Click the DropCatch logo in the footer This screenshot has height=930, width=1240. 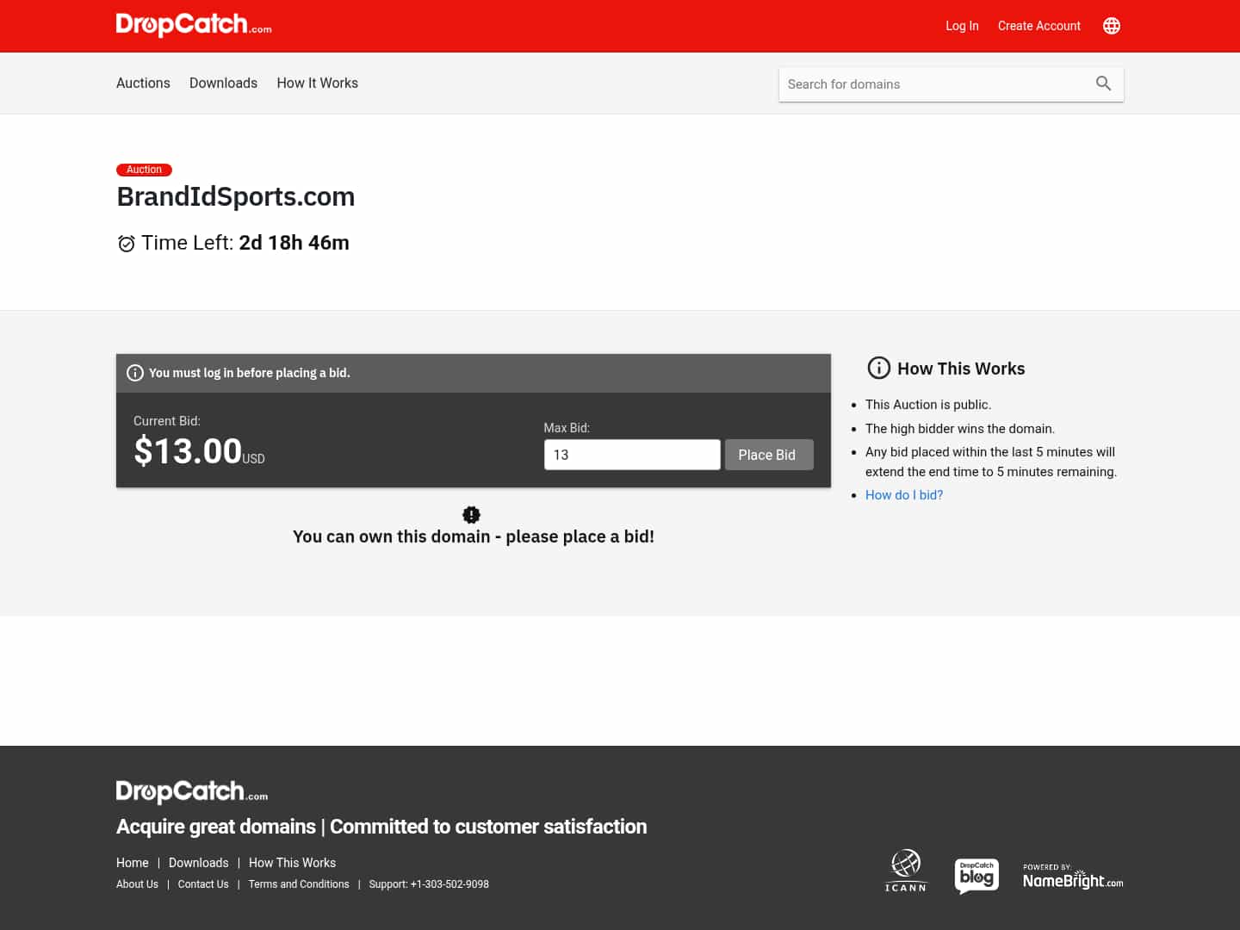[191, 791]
